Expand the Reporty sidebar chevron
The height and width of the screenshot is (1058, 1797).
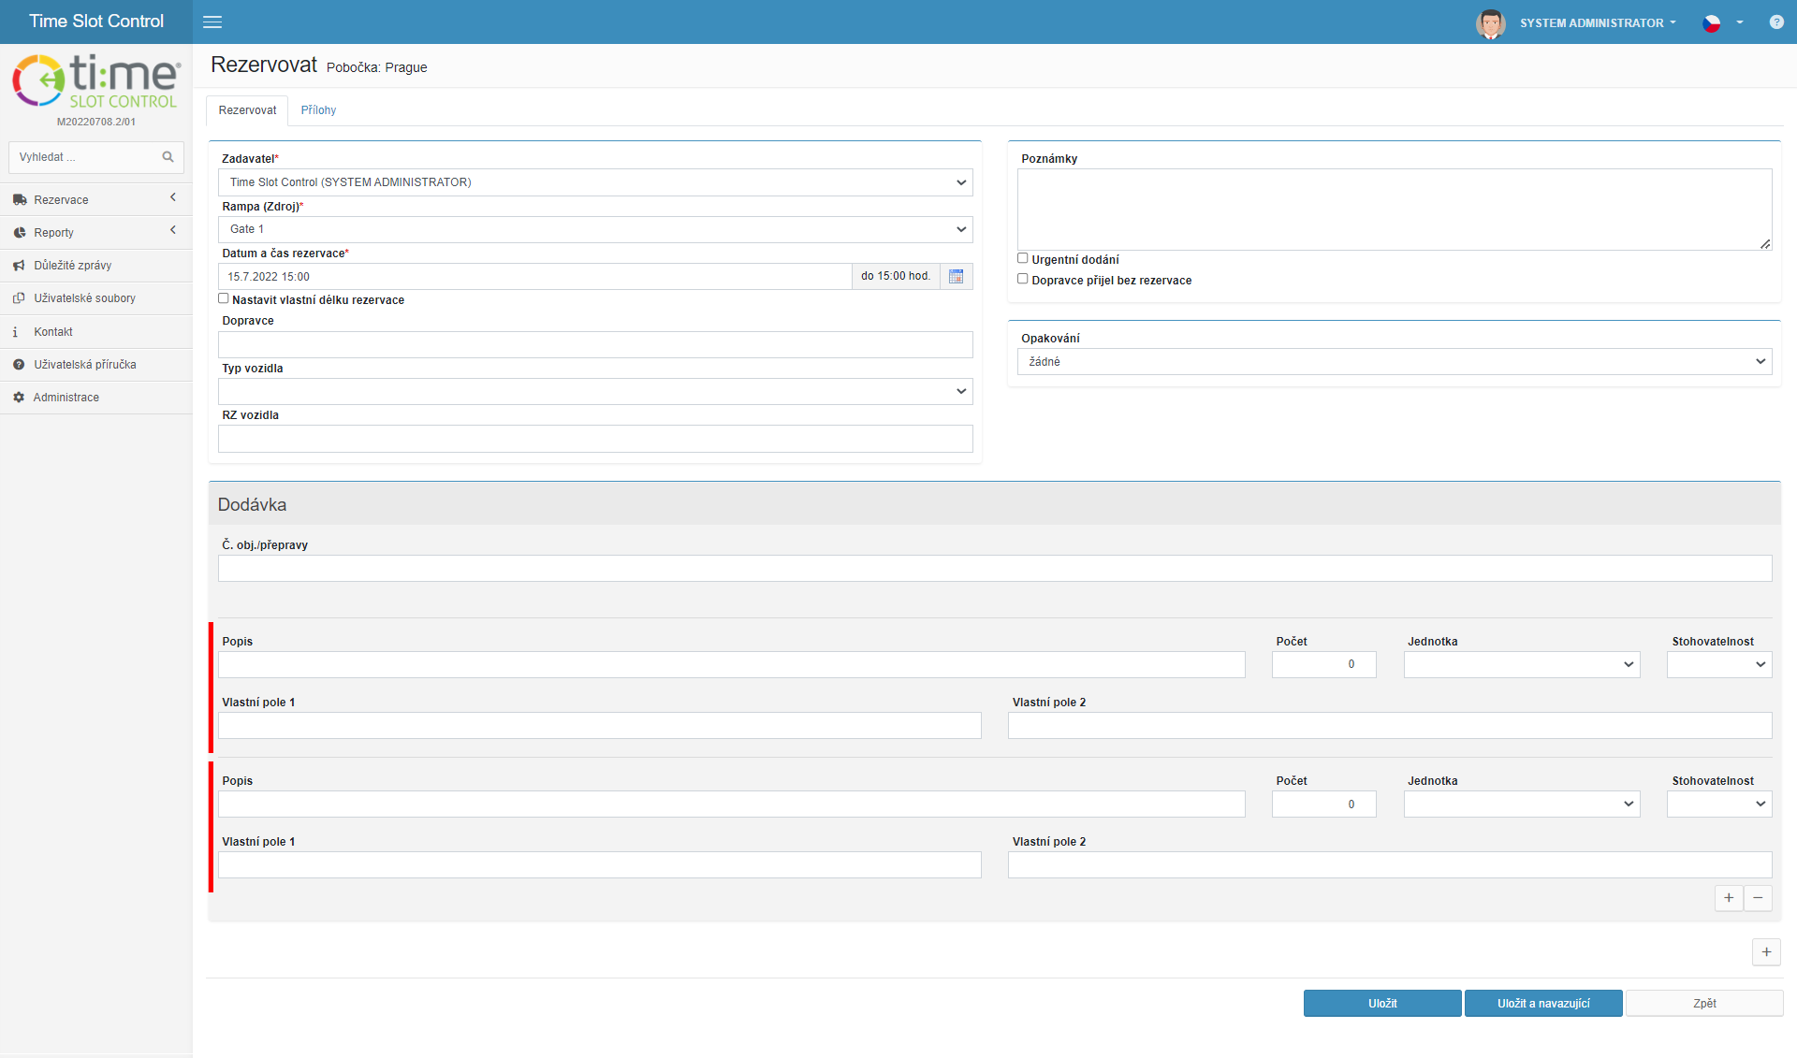(173, 230)
